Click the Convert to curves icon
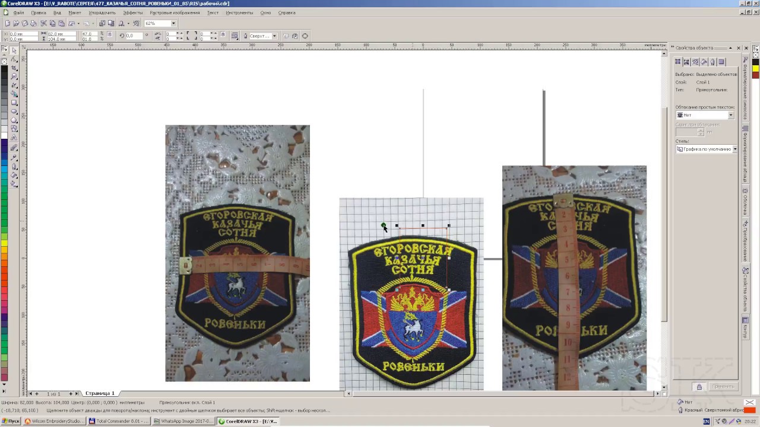Image resolution: width=760 pixels, height=427 pixels. tap(305, 36)
